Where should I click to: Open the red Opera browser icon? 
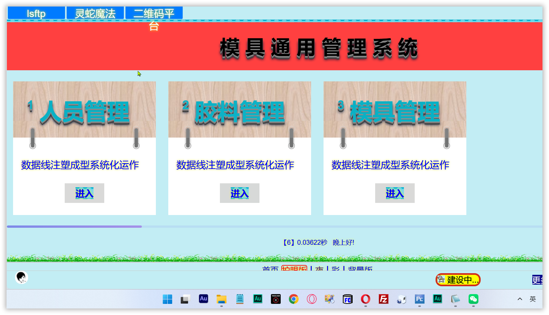point(365,299)
